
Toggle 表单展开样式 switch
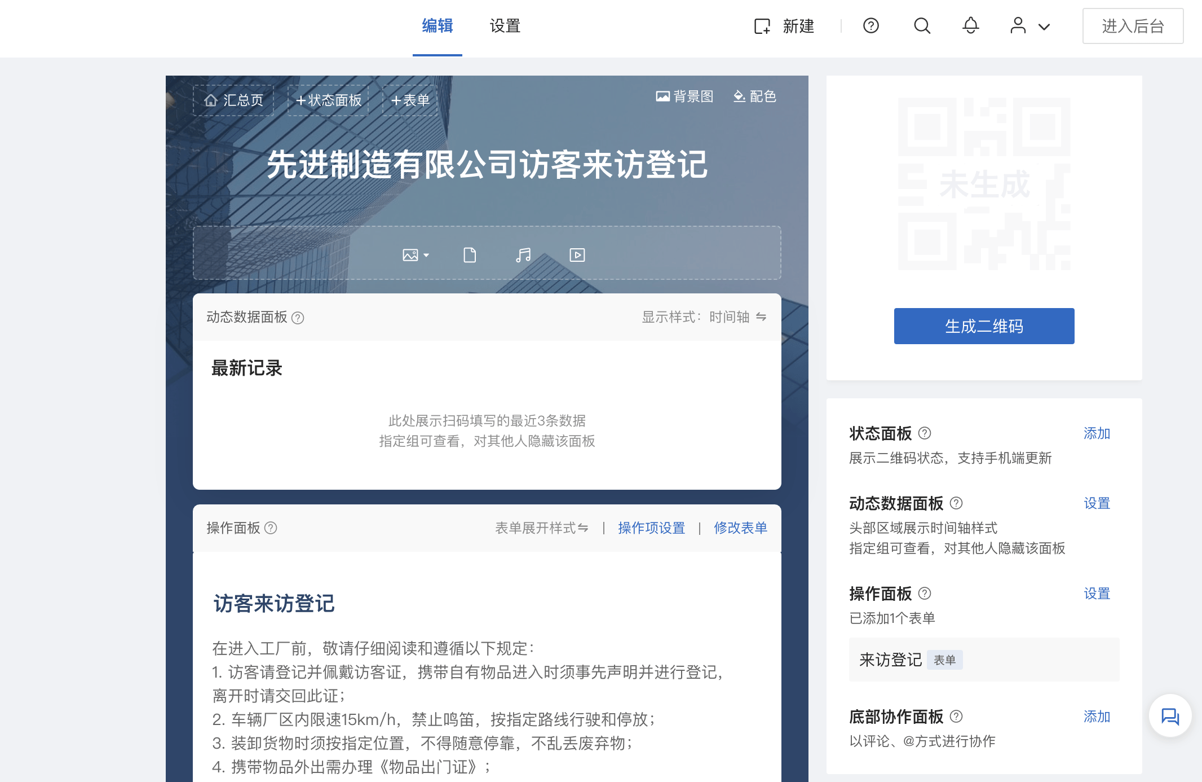point(583,528)
